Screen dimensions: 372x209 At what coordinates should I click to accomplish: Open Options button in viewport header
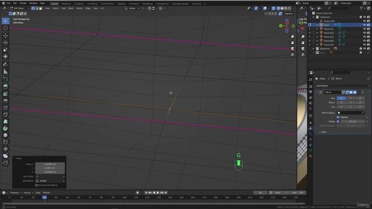click(x=289, y=13)
